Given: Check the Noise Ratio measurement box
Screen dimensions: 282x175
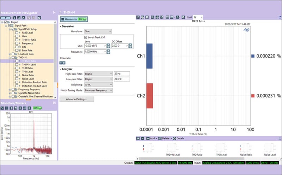Looking at the screenshot, I should [17, 75].
